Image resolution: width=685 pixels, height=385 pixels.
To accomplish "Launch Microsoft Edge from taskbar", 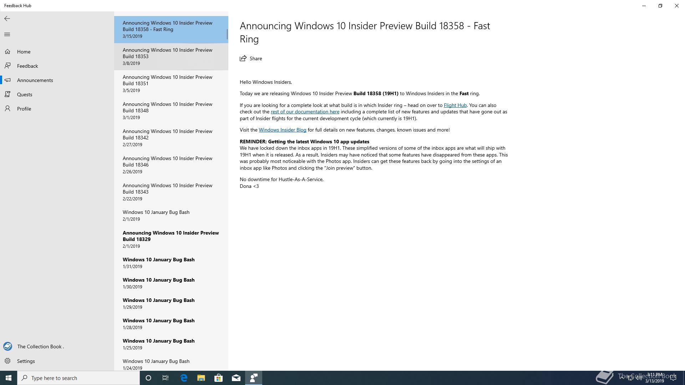I will point(184,378).
